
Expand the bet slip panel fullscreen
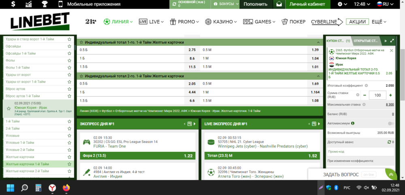(392, 41)
